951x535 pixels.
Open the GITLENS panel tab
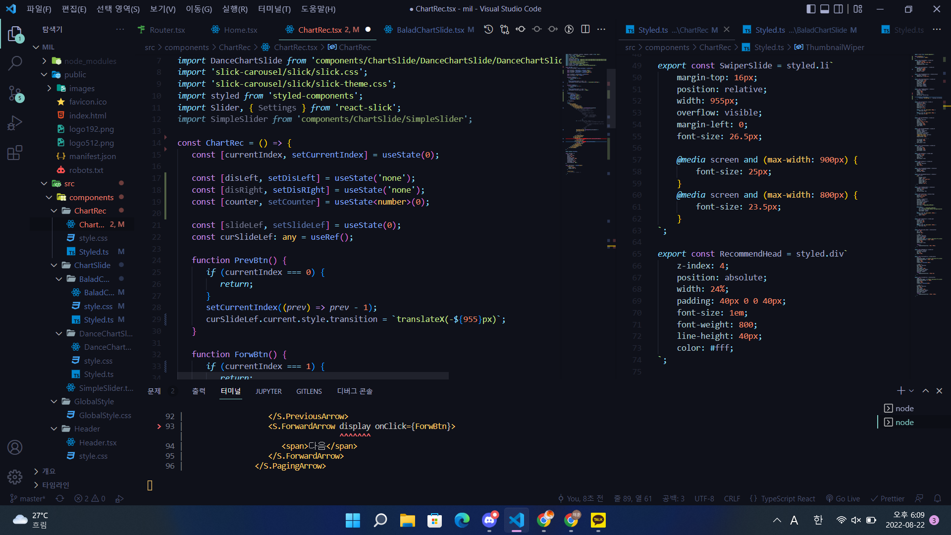[x=309, y=391]
